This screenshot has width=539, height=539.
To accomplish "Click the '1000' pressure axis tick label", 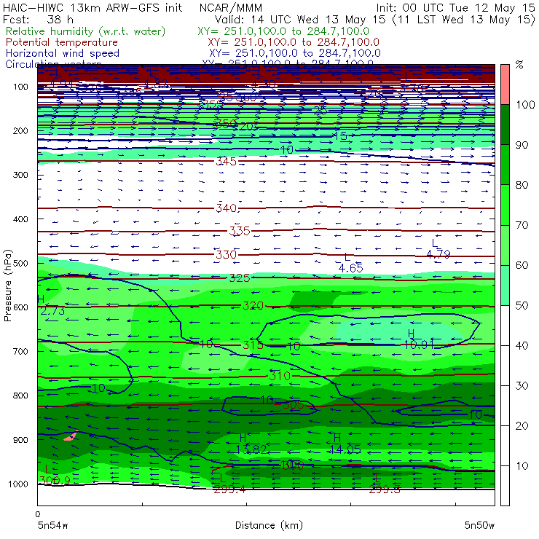I will pos(18,484).
